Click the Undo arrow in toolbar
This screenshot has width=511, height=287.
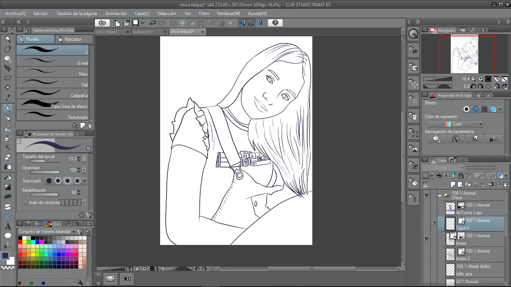coord(153,23)
